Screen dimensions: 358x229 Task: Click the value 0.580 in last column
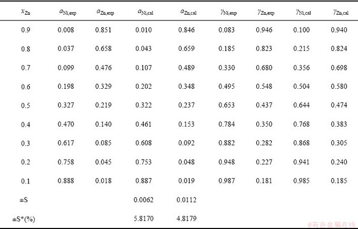click(x=339, y=86)
